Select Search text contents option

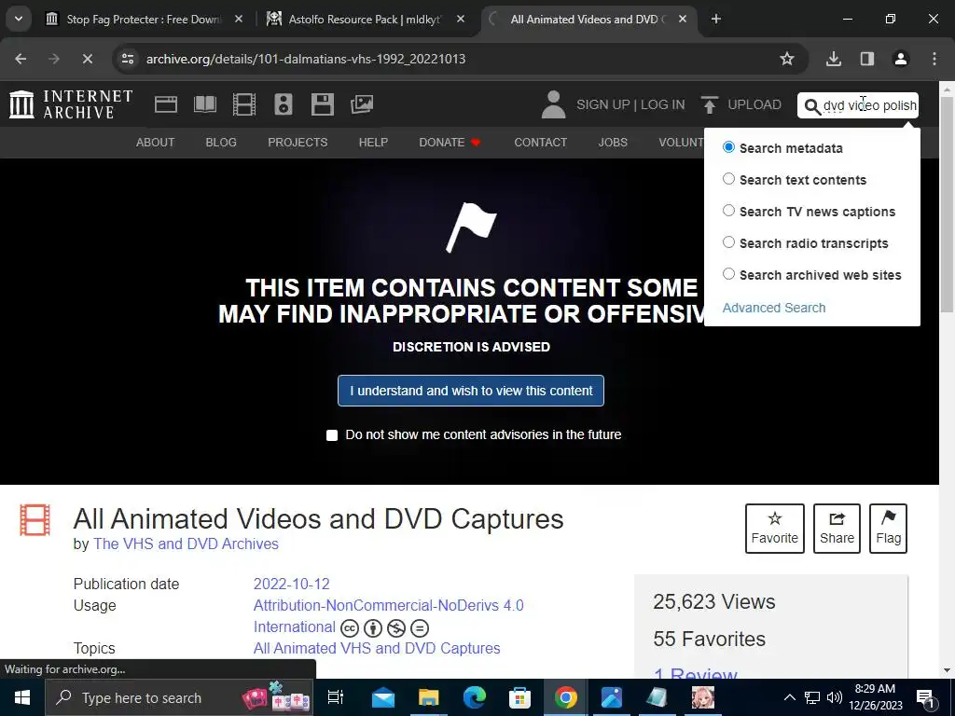pos(728,179)
